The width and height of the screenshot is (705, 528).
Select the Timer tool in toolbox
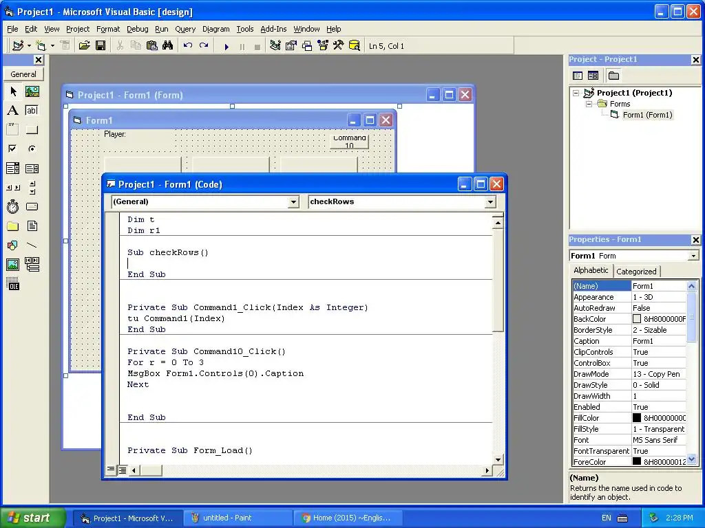(x=13, y=206)
